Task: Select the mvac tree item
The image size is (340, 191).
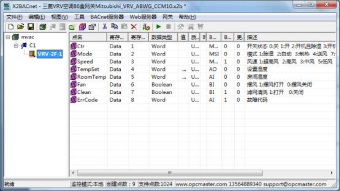Action: pyautogui.click(x=27, y=37)
